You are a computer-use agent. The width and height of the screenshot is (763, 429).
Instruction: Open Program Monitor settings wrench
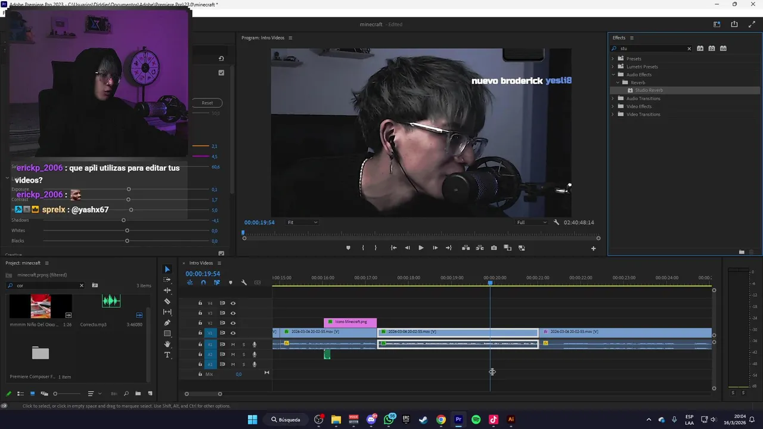[x=556, y=222]
